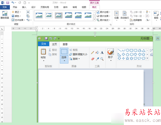Screen dimensions: 161x125
Task: Click the right indent marker on the ruler
Action: click(x=153, y=29)
